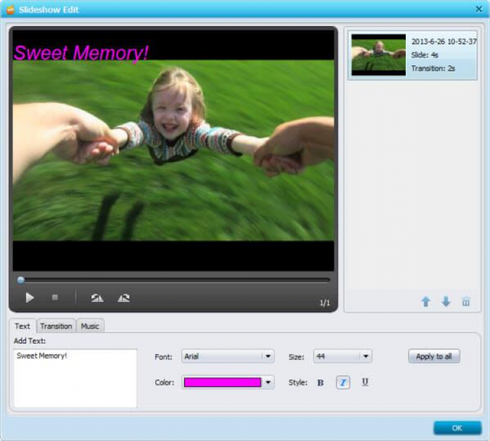Screen dimensions: 490x441
Task: Click the Add Text input box
Action: pyautogui.click(x=75, y=379)
